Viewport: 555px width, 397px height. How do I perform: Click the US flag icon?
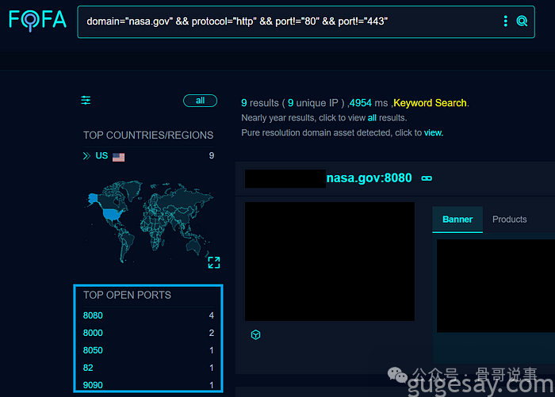click(x=118, y=157)
